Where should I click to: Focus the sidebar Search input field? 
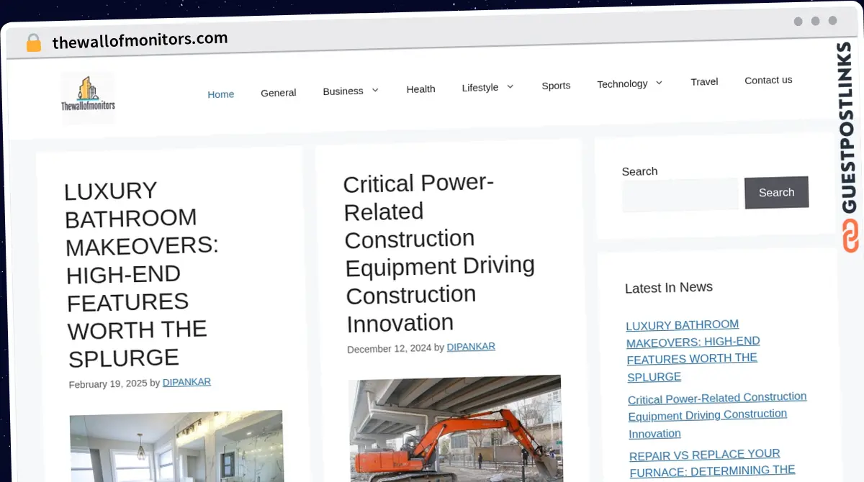point(680,194)
